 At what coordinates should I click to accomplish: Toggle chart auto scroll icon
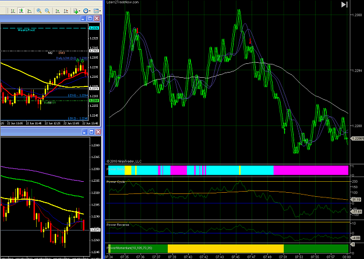pyautogui.click(x=57, y=10)
